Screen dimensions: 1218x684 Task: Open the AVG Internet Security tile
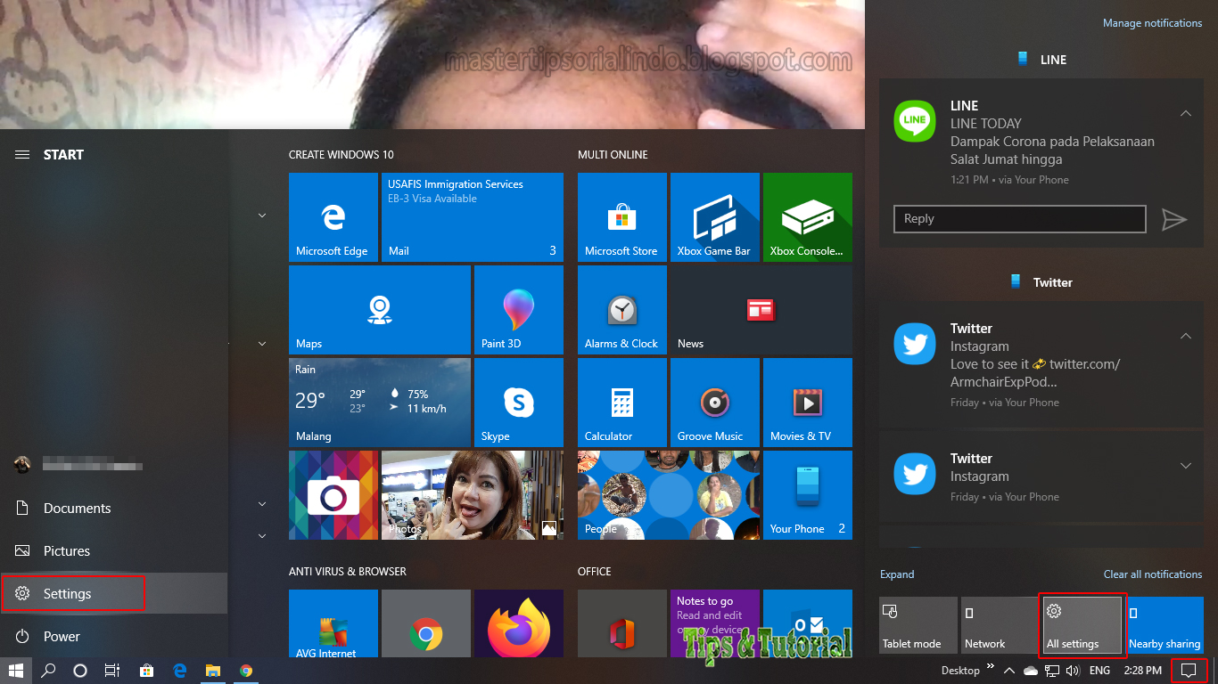[x=333, y=623]
